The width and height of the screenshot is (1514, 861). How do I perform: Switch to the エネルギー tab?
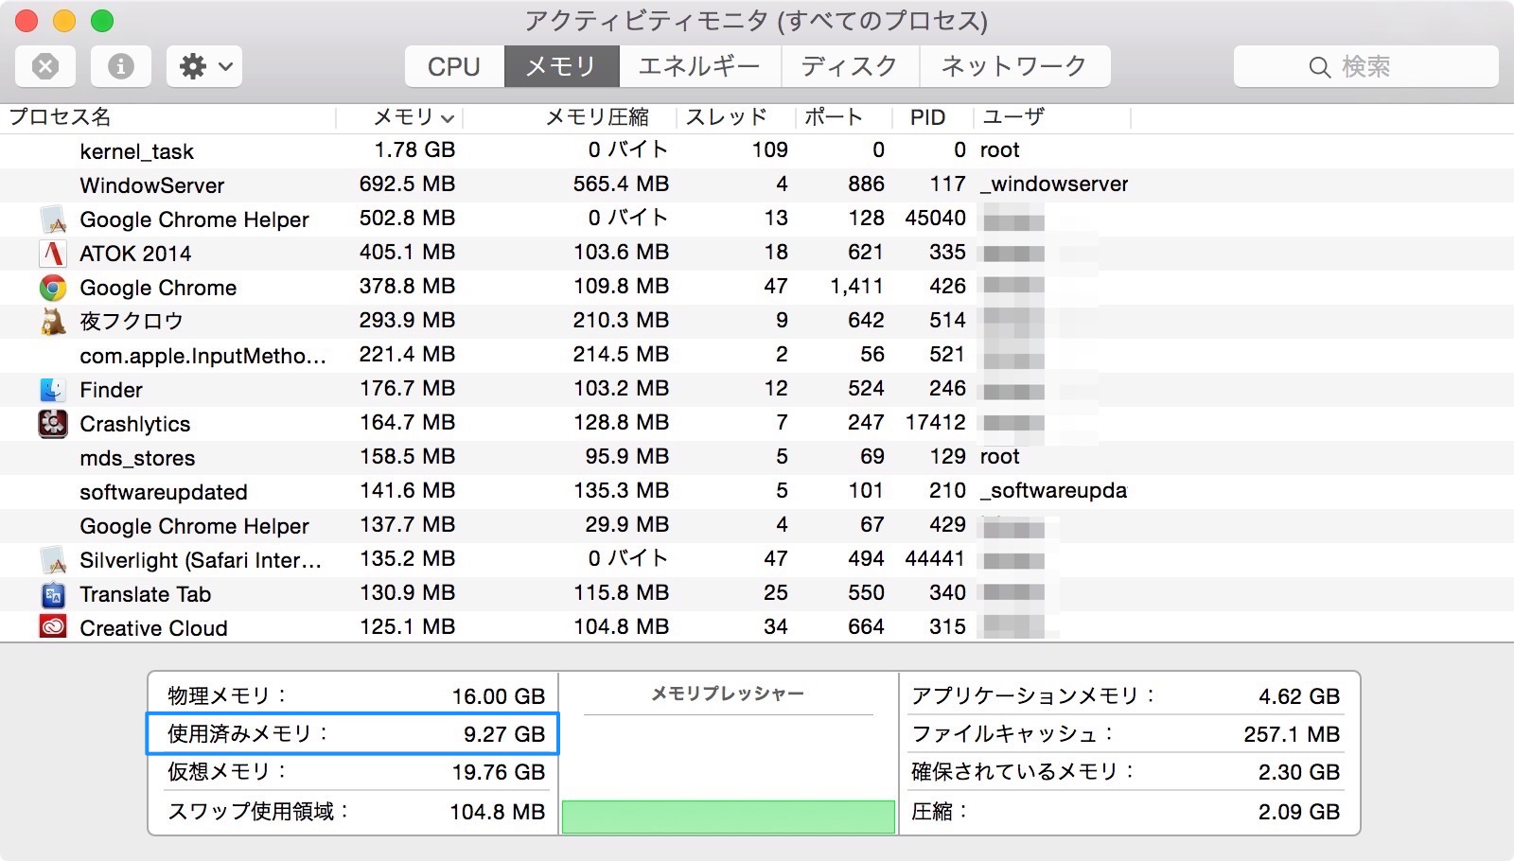click(699, 66)
